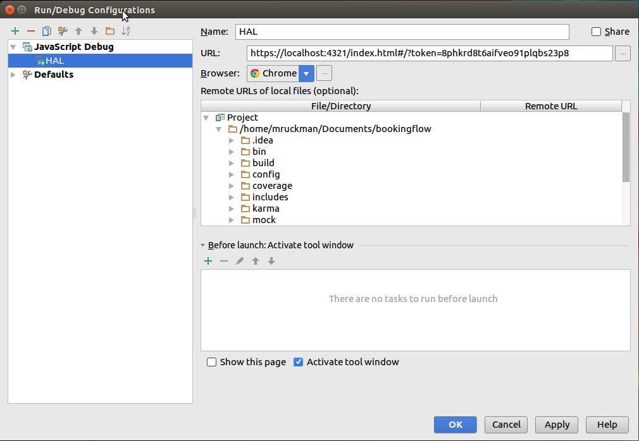Add a before launch task with plus icon
The width and height of the screenshot is (639, 441).
click(208, 261)
